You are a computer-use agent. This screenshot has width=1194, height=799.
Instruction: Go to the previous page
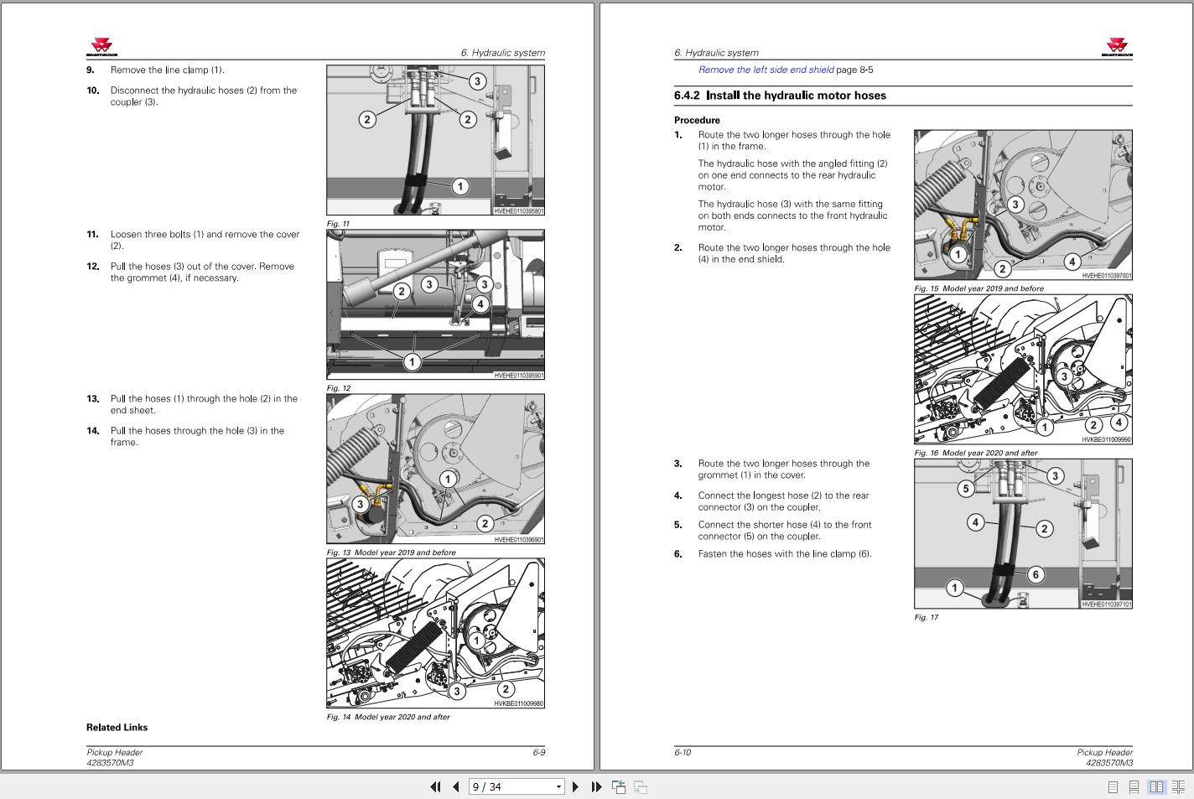455,786
